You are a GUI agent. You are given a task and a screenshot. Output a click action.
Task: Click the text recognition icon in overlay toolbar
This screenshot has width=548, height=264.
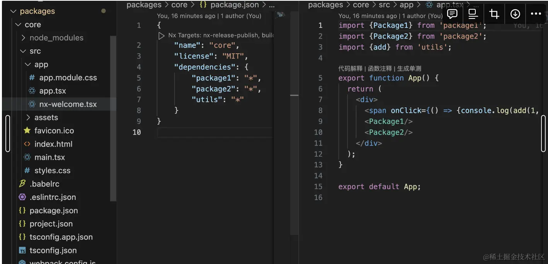click(473, 14)
